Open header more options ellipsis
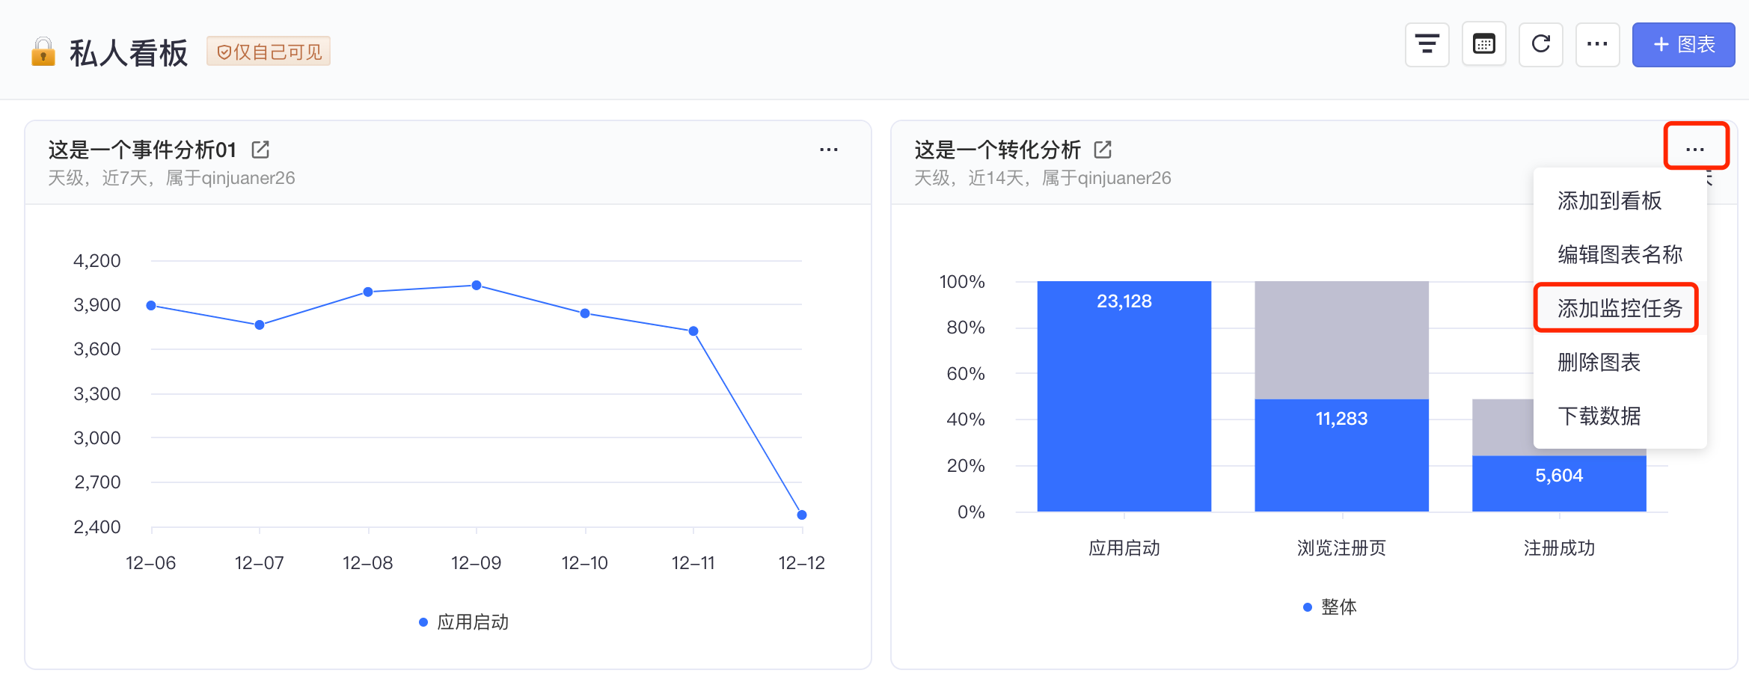This screenshot has height=688, width=1749. coord(1597,45)
